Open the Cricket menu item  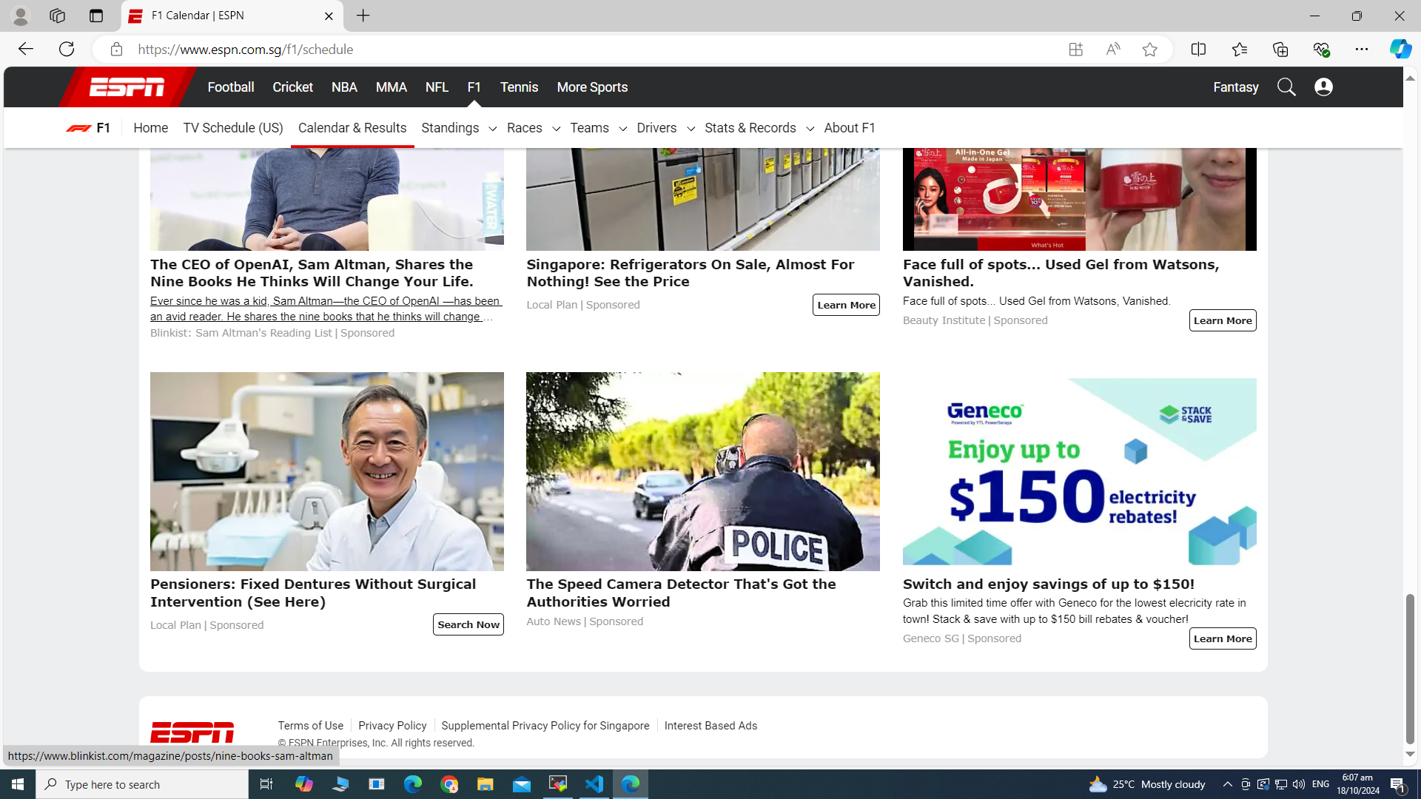point(293,87)
